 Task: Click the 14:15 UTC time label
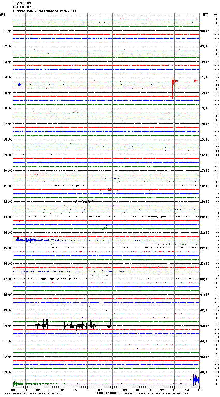tap(205, 124)
